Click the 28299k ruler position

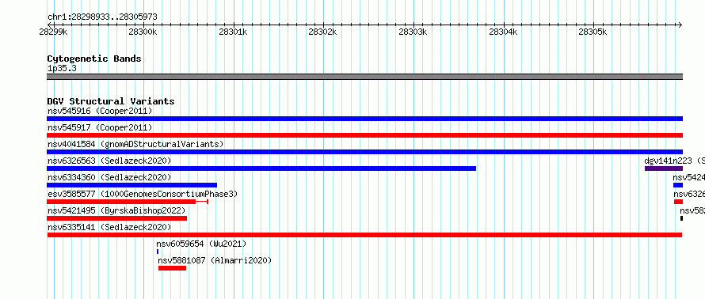[x=54, y=32]
